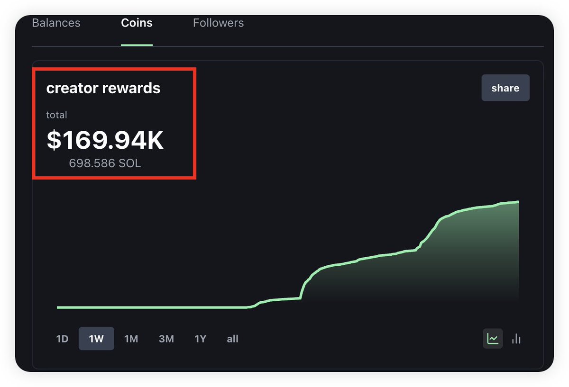Select the 1D time range
The image size is (569, 387).
tap(62, 339)
